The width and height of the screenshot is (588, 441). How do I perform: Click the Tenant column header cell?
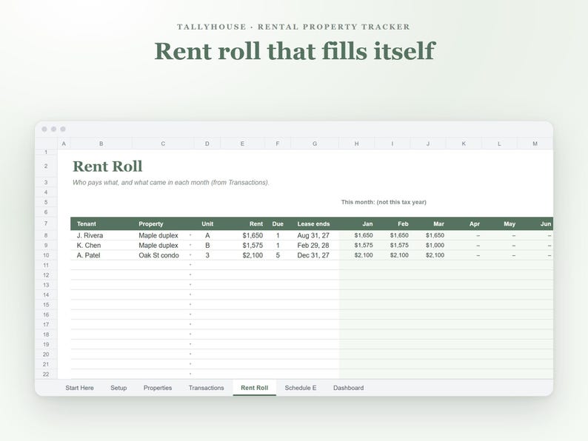pos(101,223)
